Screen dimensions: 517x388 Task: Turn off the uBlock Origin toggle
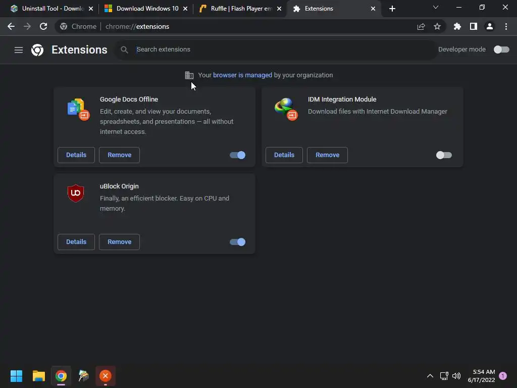[237, 242]
